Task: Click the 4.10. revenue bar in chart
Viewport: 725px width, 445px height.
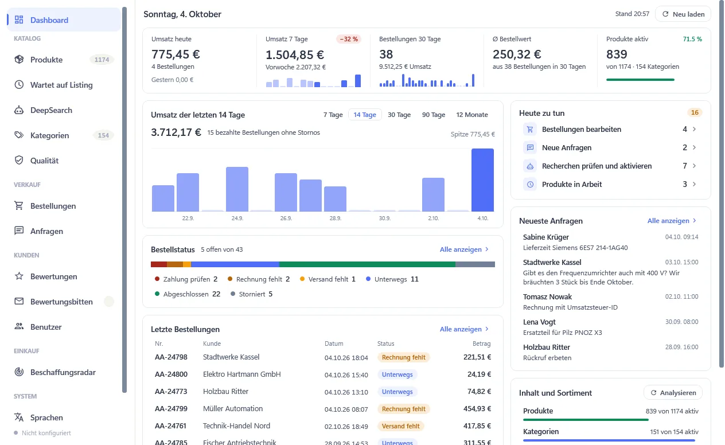Action: 482,180
